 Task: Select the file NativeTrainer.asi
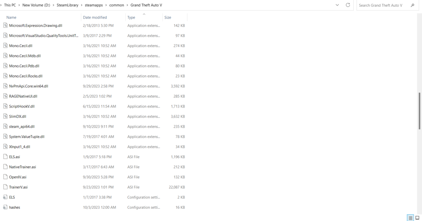(x=22, y=167)
